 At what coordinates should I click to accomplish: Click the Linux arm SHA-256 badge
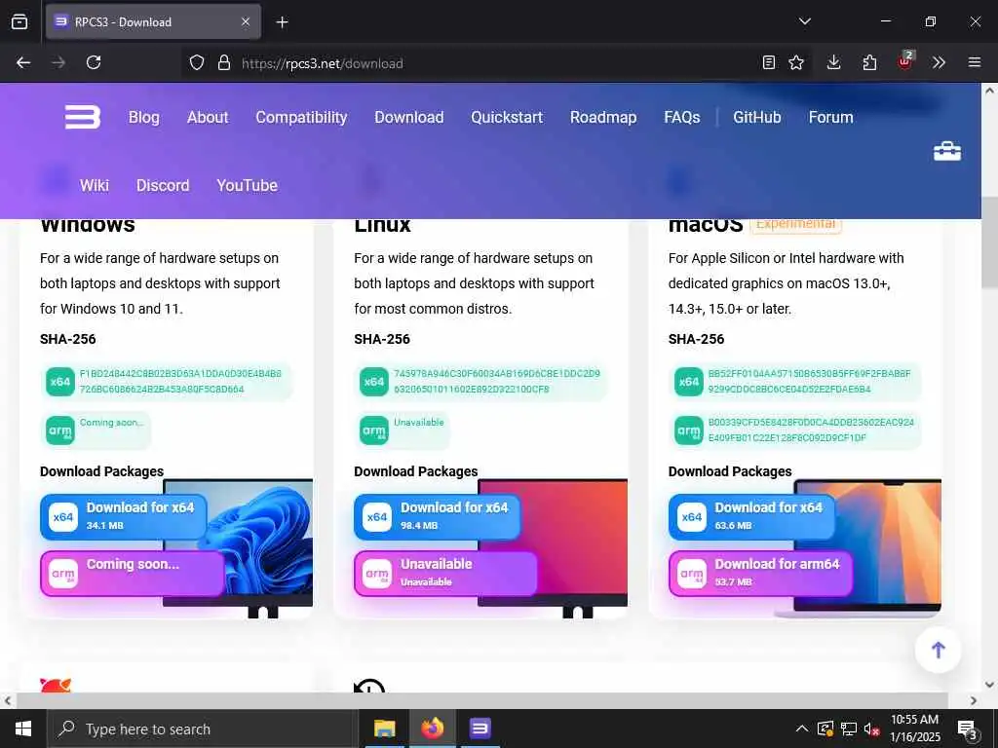[374, 430]
